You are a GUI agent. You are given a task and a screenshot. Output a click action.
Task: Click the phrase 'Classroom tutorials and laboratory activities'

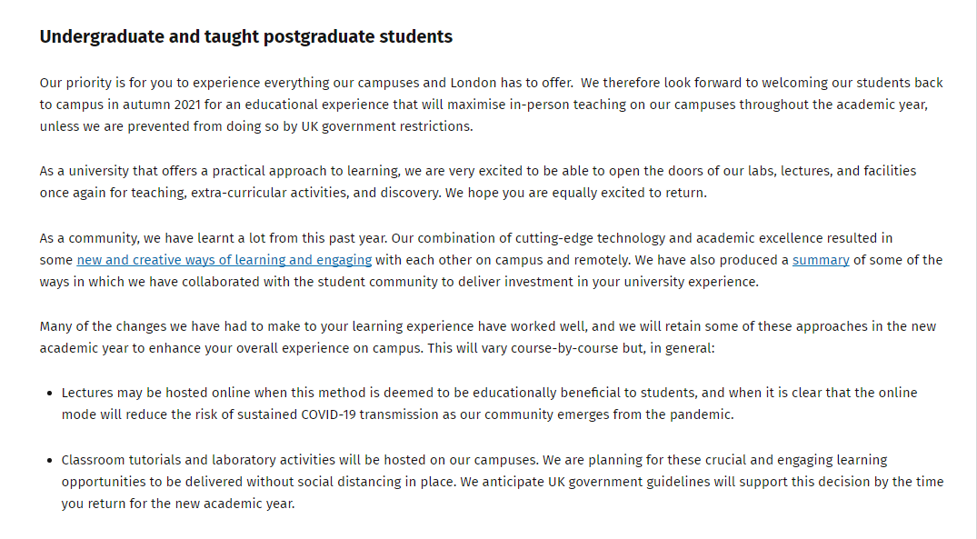[198, 460]
